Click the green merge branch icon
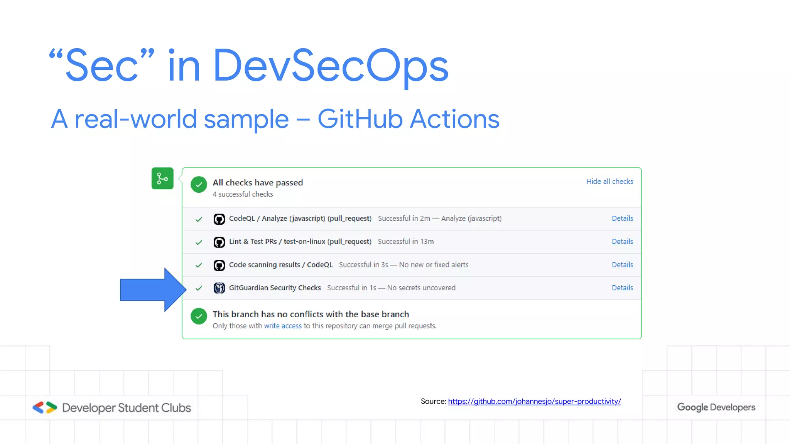Screen dimensions: 790x444 pyautogui.click(x=162, y=178)
